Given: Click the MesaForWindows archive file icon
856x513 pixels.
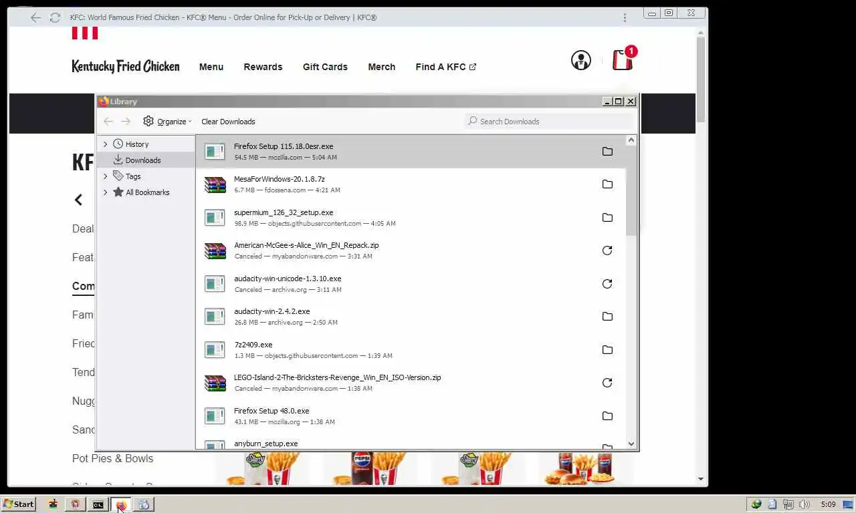Looking at the screenshot, I should pos(215,184).
